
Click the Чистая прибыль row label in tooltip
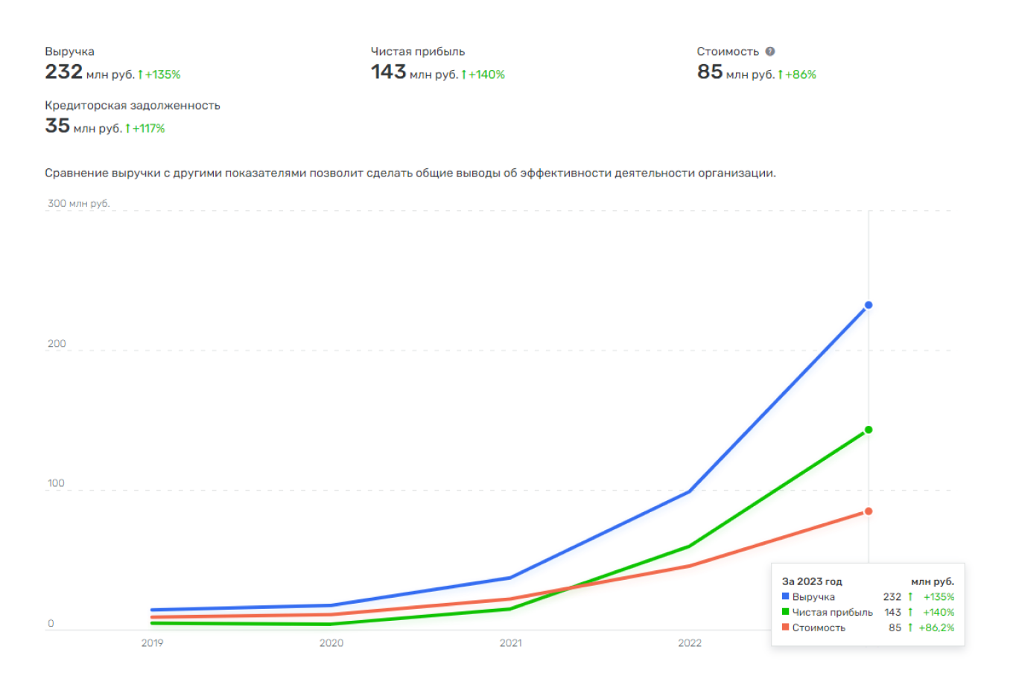[833, 613]
